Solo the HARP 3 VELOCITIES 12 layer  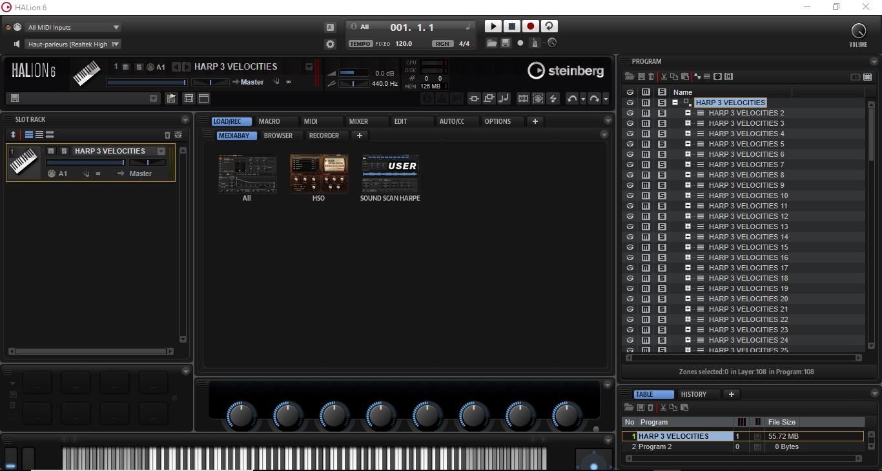pos(662,216)
